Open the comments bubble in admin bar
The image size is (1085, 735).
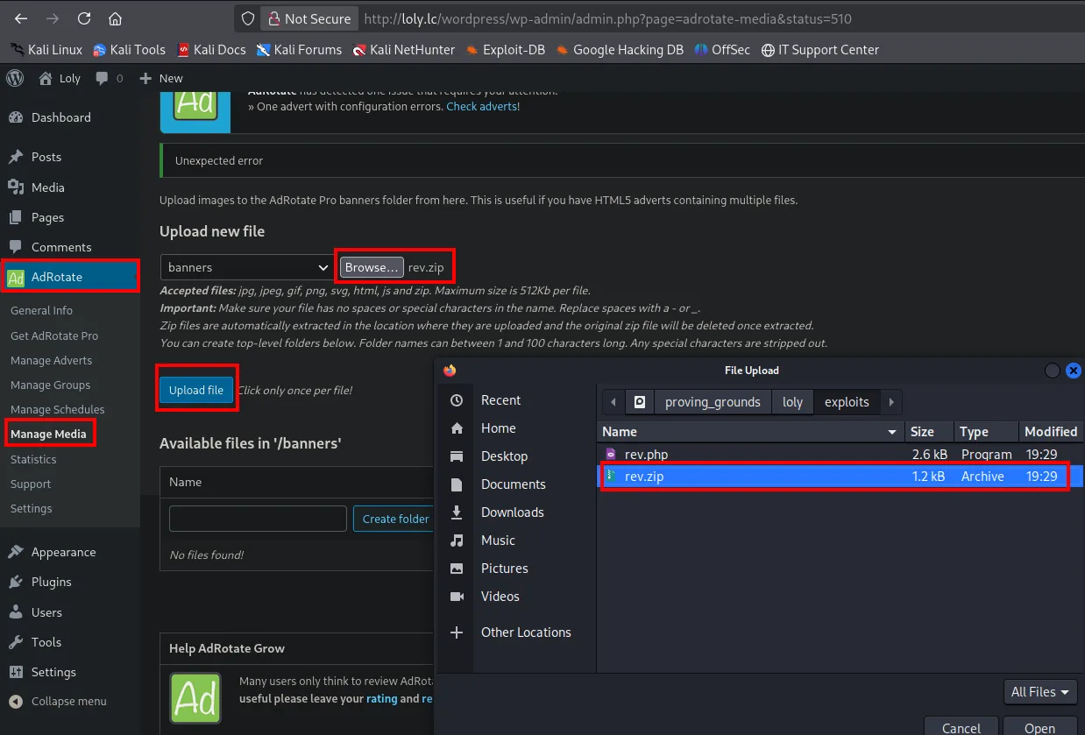click(x=110, y=78)
